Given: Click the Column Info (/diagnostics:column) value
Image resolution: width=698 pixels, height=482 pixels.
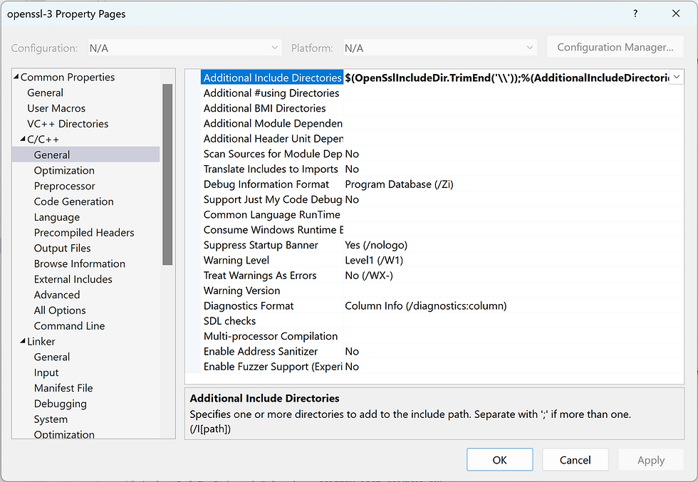Looking at the screenshot, I should pyautogui.click(x=426, y=305).
